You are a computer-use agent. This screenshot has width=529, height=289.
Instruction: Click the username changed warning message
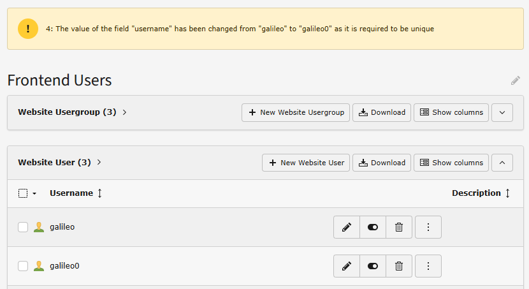point(240,29)
